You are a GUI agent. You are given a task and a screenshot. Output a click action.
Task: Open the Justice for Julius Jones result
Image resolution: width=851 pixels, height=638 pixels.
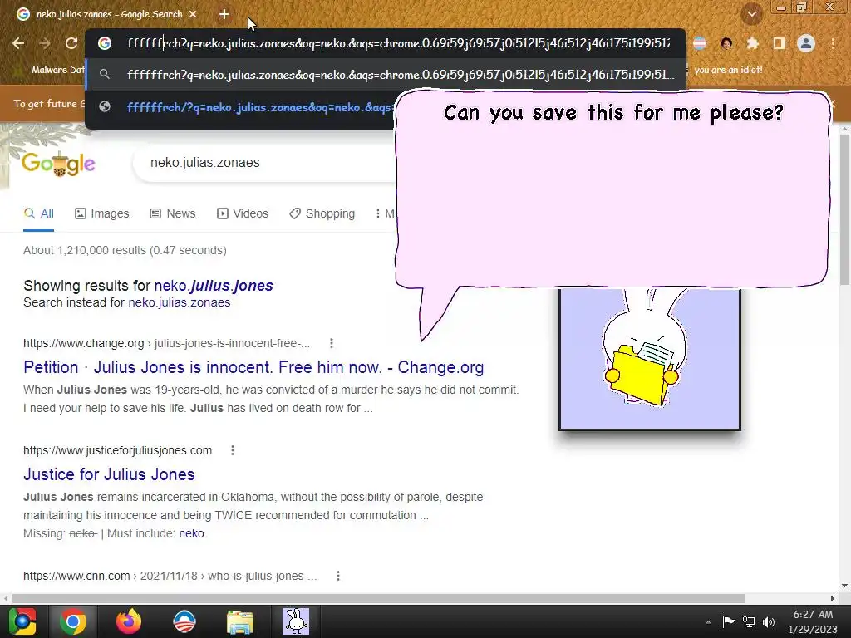(109, 474)
